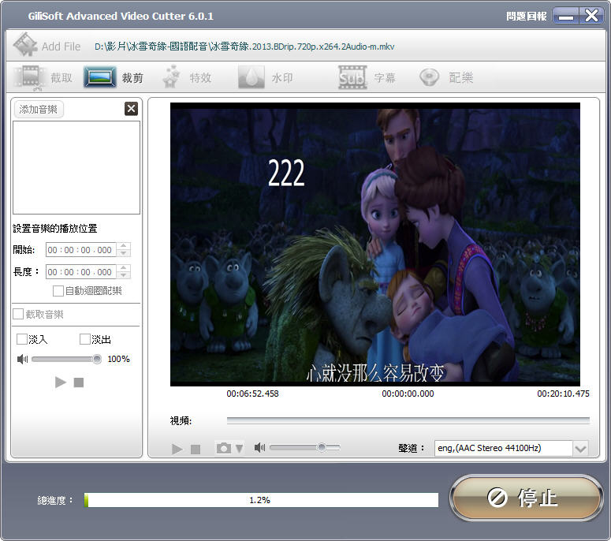This screenshot has height=541, width=611.
Task: Increase the 長度 time stepper
Action: click(x=124, y=268)
